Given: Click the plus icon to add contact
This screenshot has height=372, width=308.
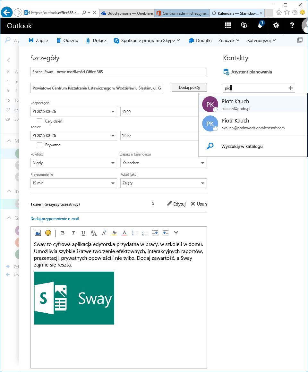Looking at the screenshot, I should 291,88.
